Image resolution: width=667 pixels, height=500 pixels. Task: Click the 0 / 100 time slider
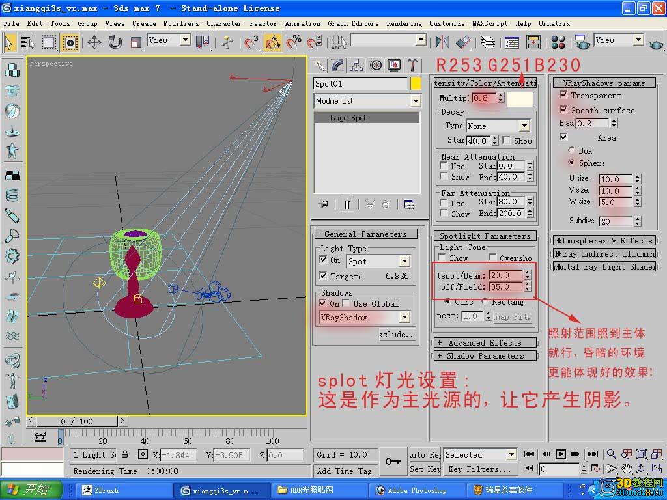(77, 421)
